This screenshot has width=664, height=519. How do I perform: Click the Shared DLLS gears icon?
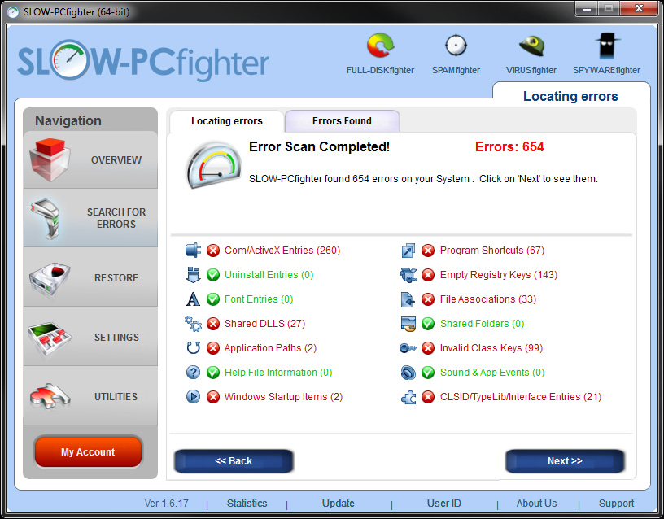tap(193, 324)
